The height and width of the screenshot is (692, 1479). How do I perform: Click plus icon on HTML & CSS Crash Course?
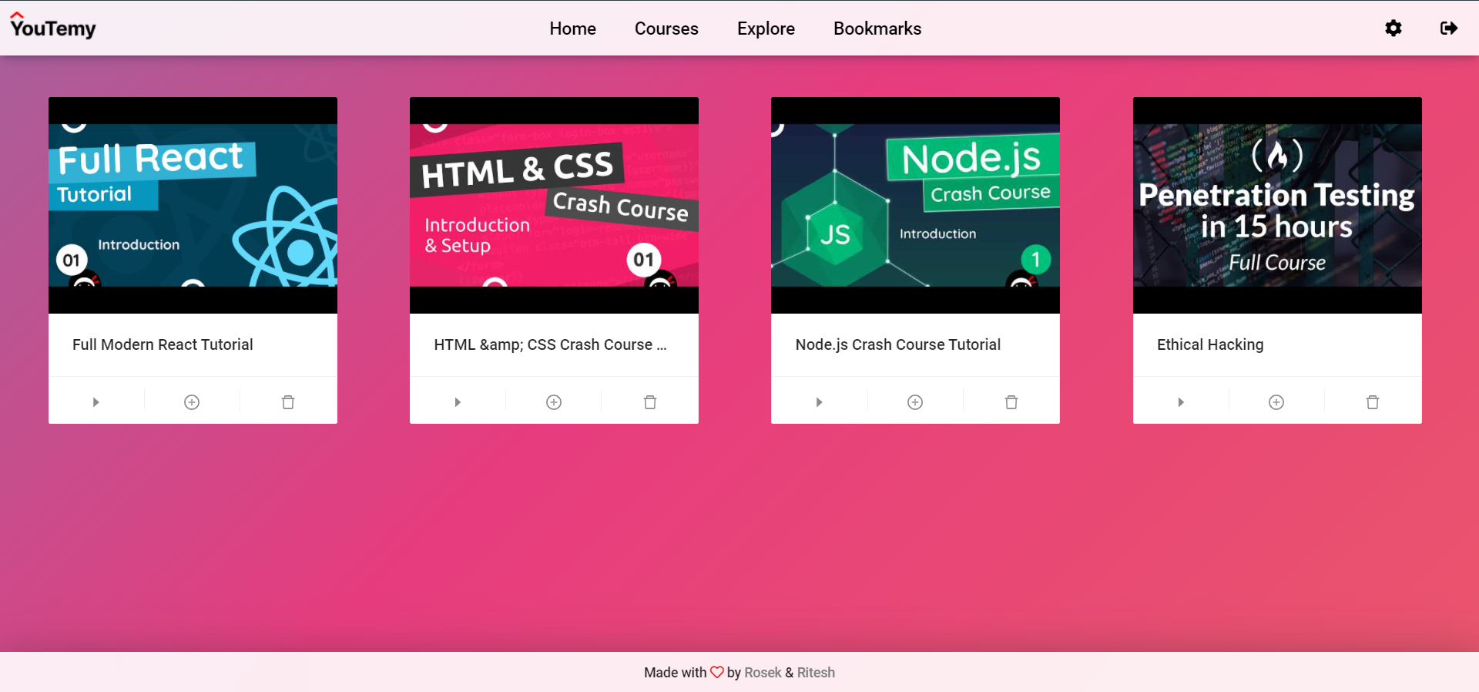point(554,402)
